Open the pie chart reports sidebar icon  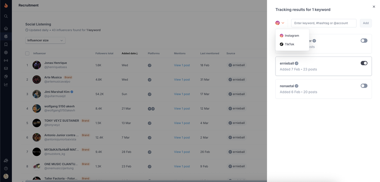coord(6,76)
